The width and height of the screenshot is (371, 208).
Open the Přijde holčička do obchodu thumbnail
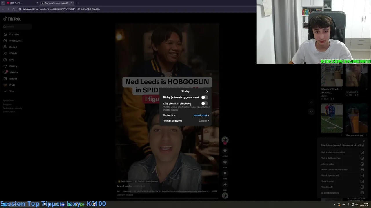332,75
